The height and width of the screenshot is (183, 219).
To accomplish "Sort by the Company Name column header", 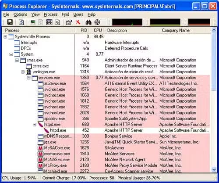I will 185,30.
